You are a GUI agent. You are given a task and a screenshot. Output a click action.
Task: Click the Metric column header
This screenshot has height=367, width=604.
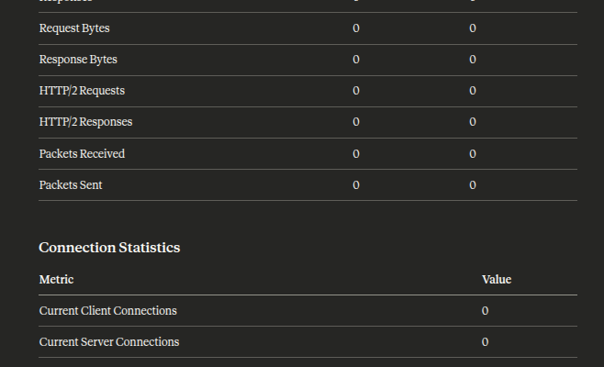point(56,279)
